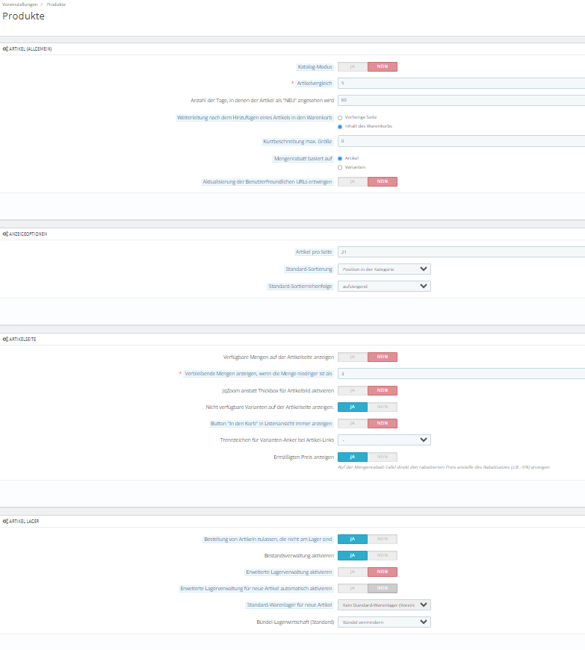Set Ermäßigten Preis anzeigen to NEIN
The width and height of the screenshot is (585, 650).
click(x=382, y=457)
